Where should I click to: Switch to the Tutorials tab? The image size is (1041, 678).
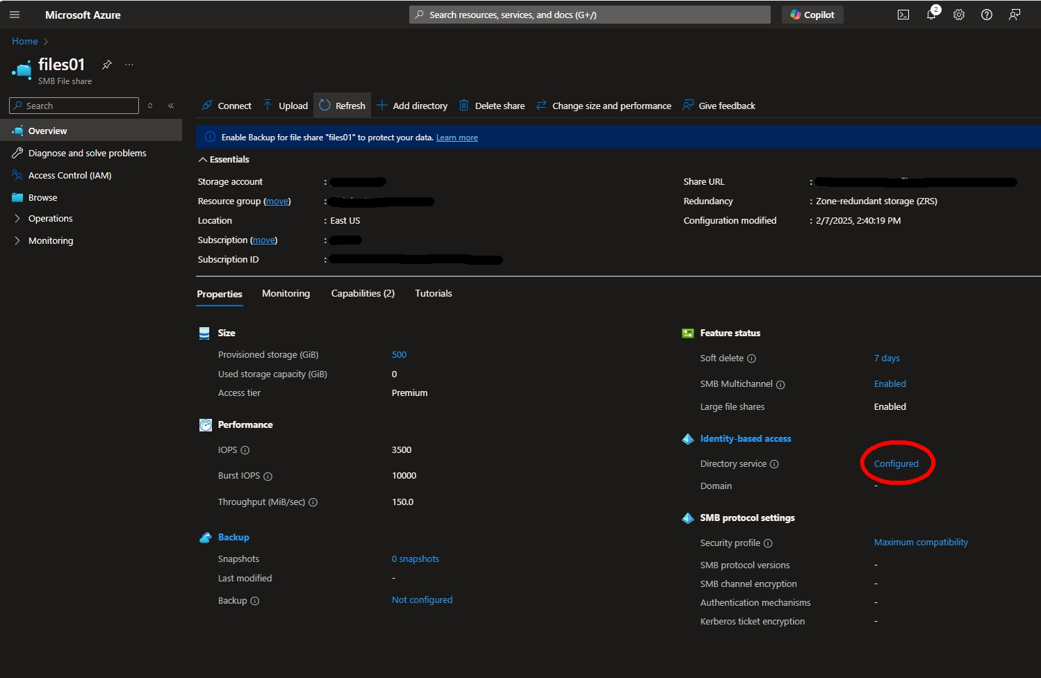[434, 294]
